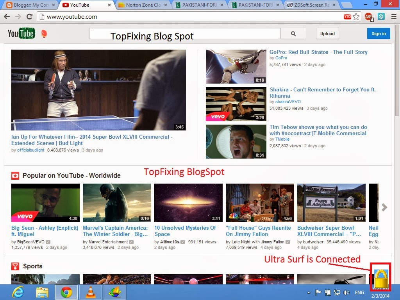Play the Tim Tebow video thumbnail
The image size is (400, 300).
click(x=236, y=141)
